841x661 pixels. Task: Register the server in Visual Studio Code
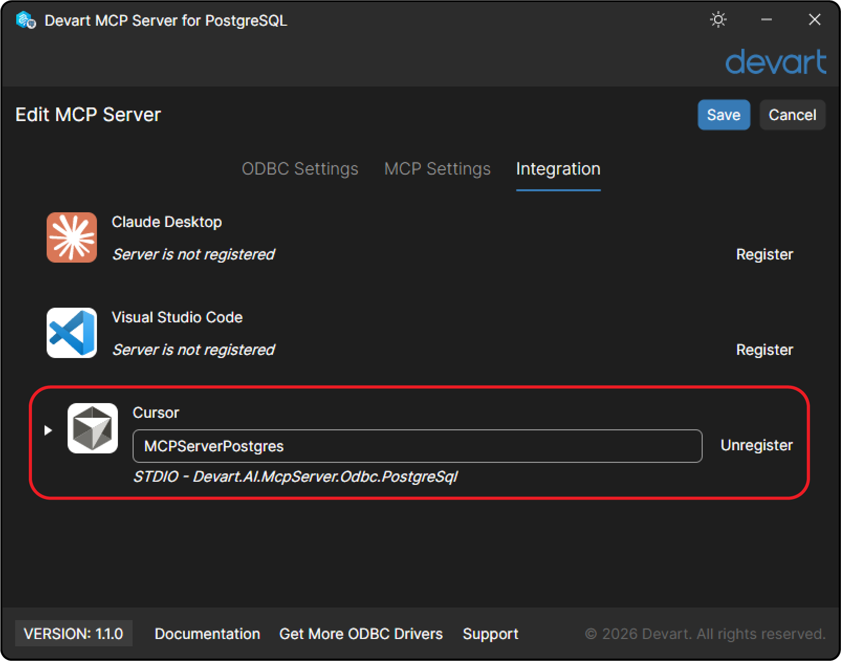point(764,350)
